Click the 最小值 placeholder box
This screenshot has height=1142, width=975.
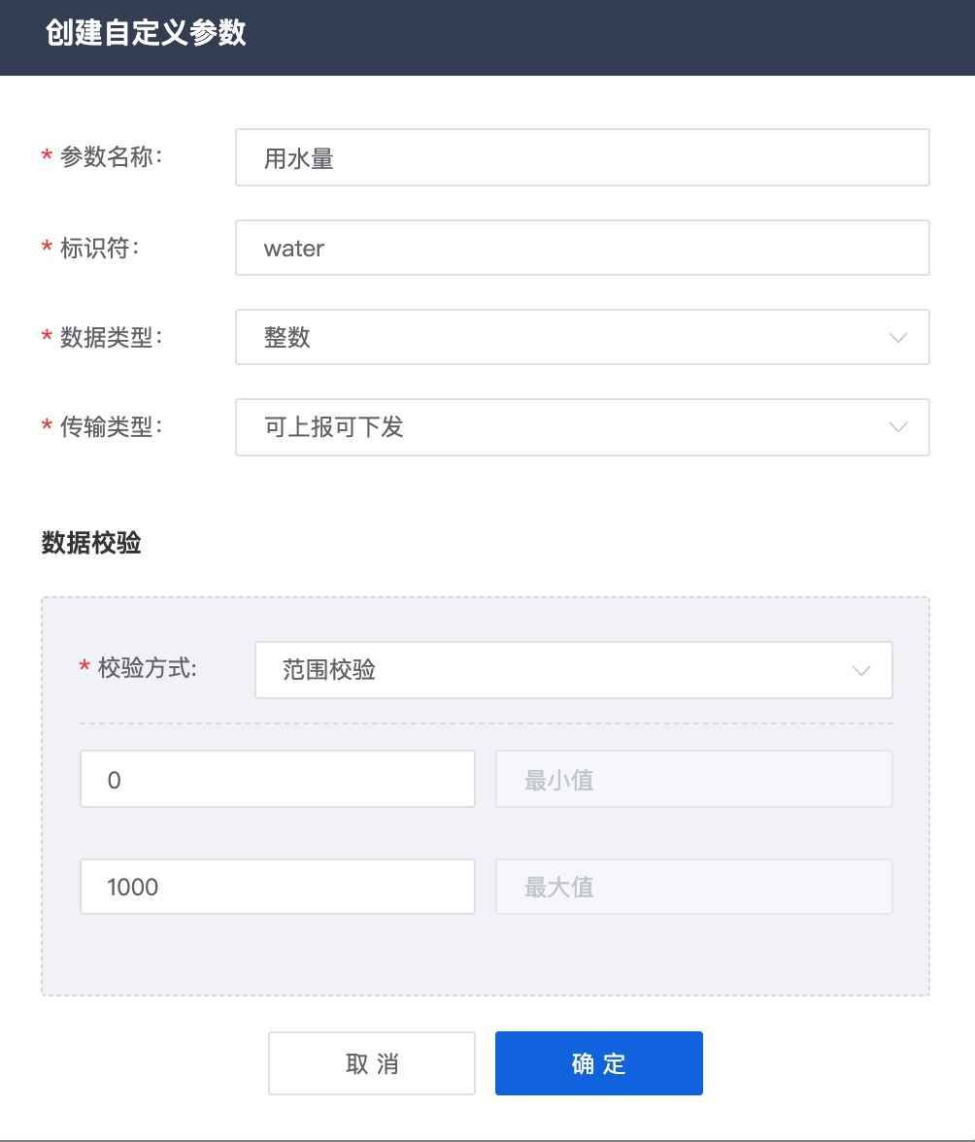click(x=693, y=779)
